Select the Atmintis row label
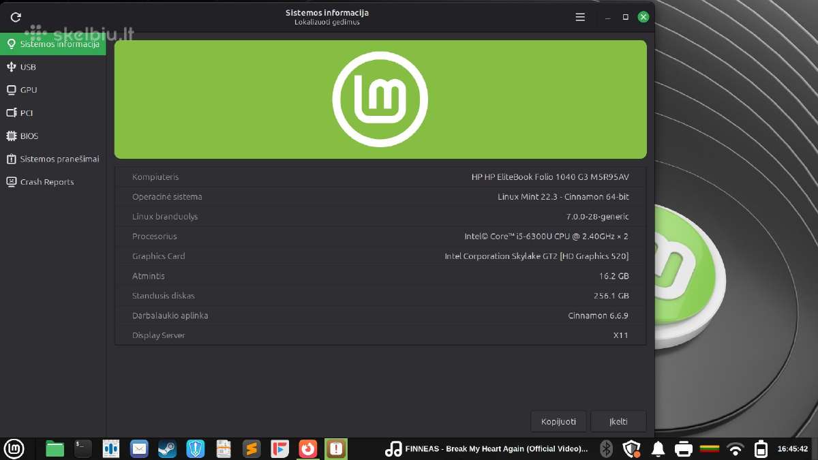The image size is (818, 460). click(149, 276)
